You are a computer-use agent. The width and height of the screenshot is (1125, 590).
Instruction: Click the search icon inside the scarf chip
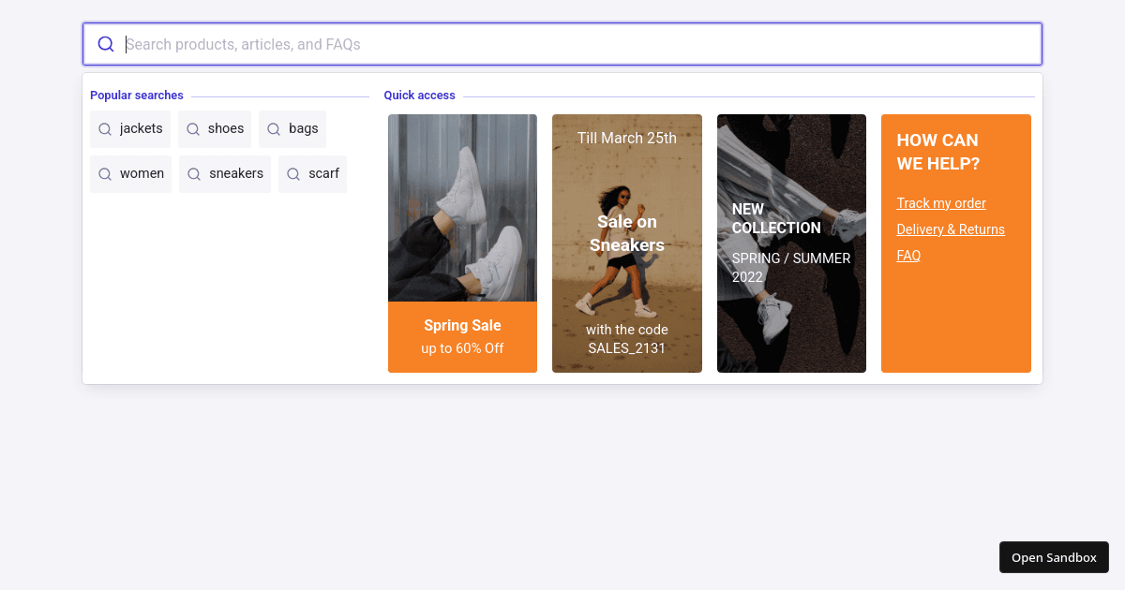[x=292, y=173]
